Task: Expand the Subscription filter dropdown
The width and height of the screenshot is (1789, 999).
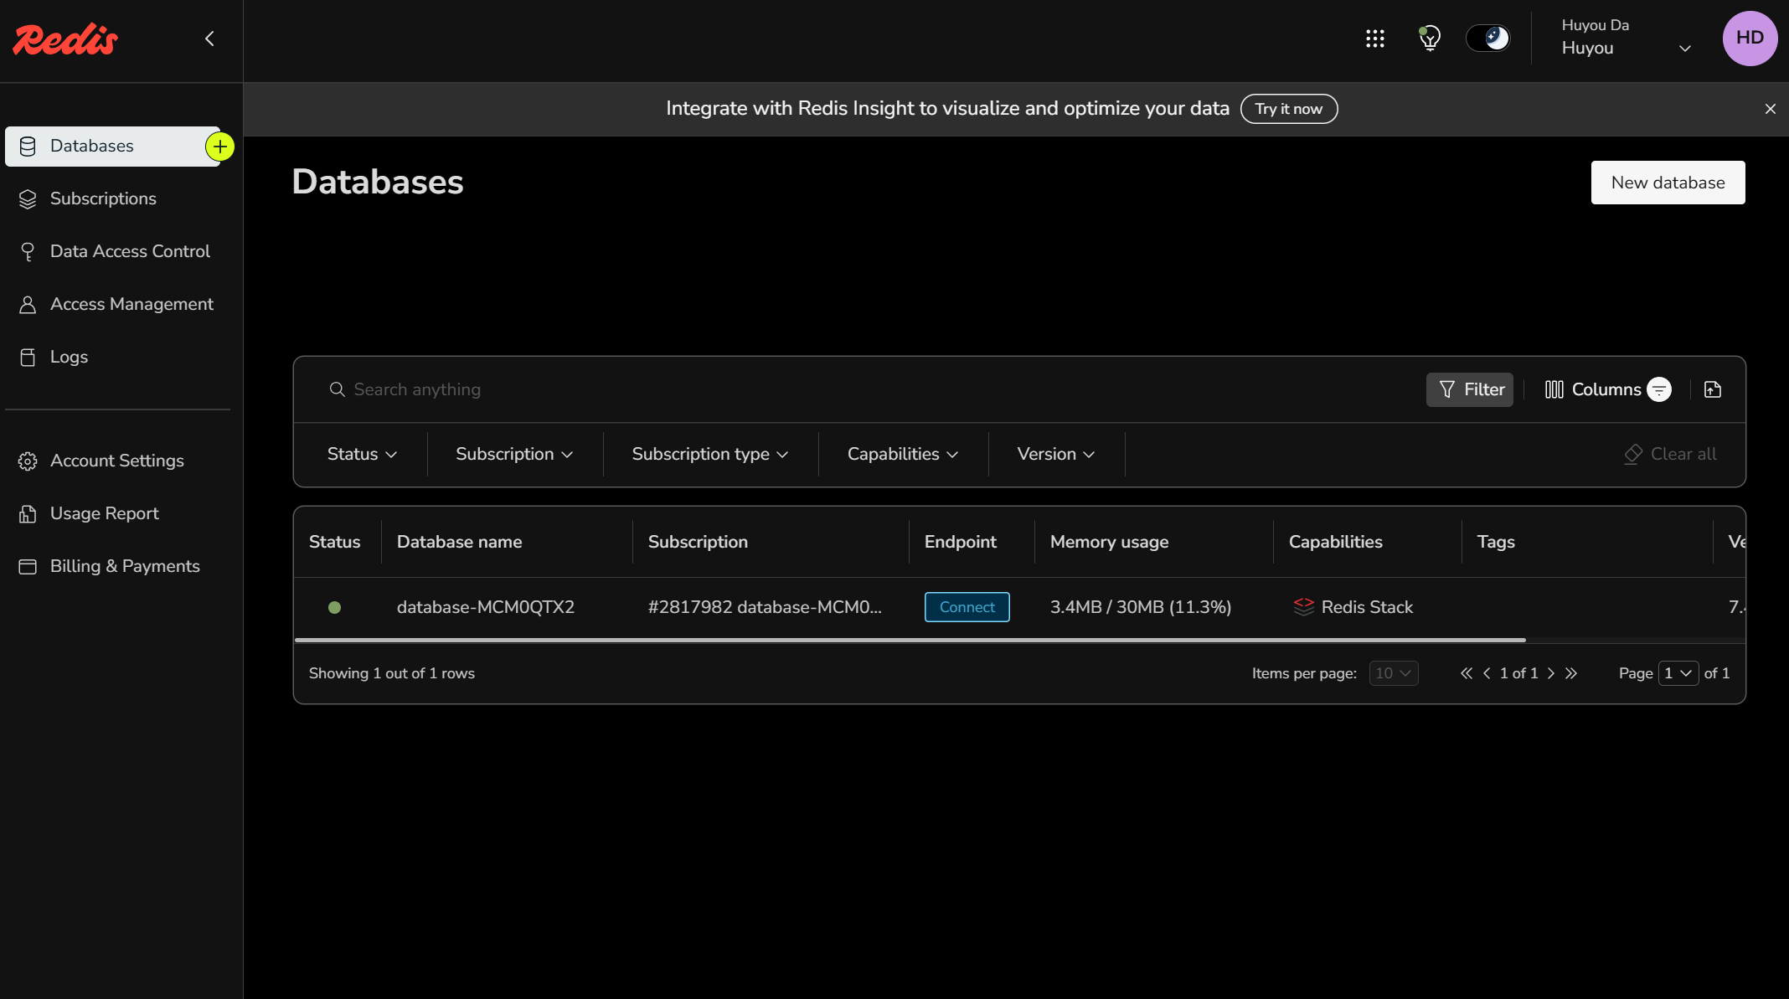Action: click(514, 454)
